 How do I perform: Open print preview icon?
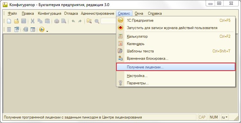tap(64, 21)
